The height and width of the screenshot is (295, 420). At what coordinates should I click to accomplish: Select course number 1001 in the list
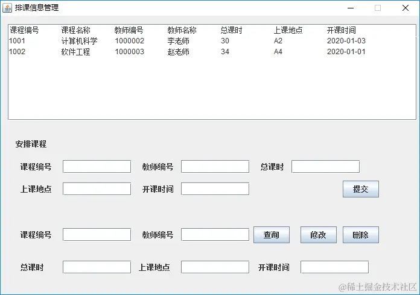pyautogui.click(x=17, y=41)
